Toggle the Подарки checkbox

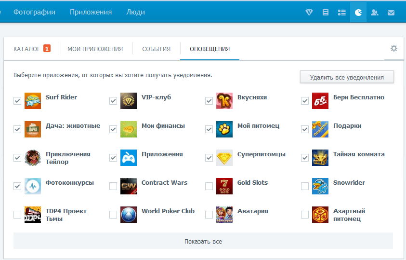(x=305, y=129)
